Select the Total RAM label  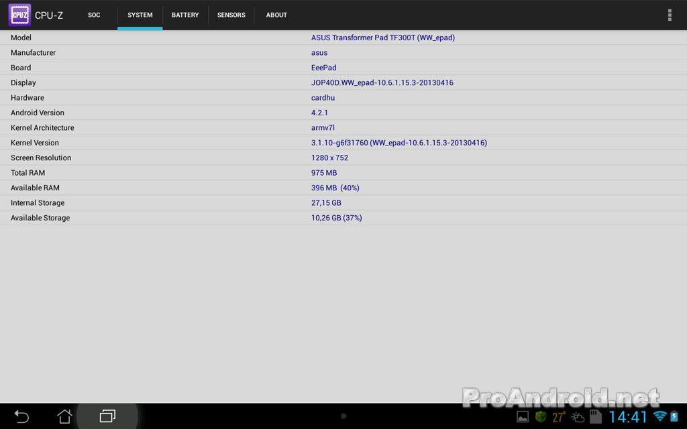tap(28, 173)
